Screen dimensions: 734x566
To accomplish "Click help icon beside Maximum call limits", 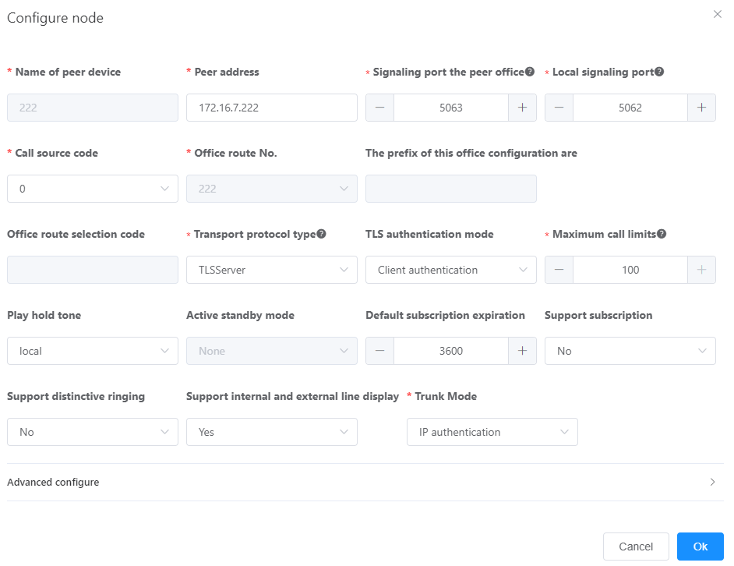I will (x=662, y=234).
